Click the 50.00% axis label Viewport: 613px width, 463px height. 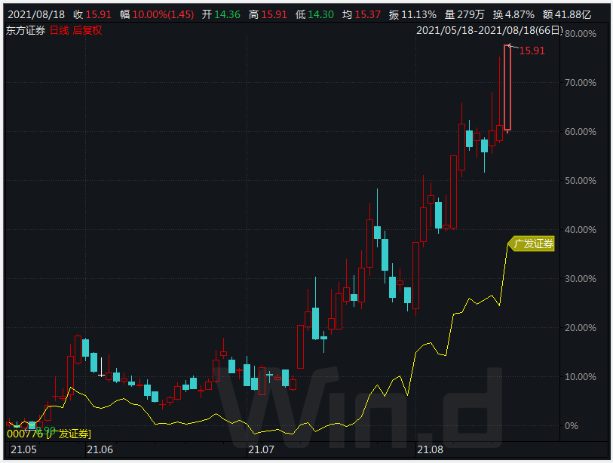(581, 181)
